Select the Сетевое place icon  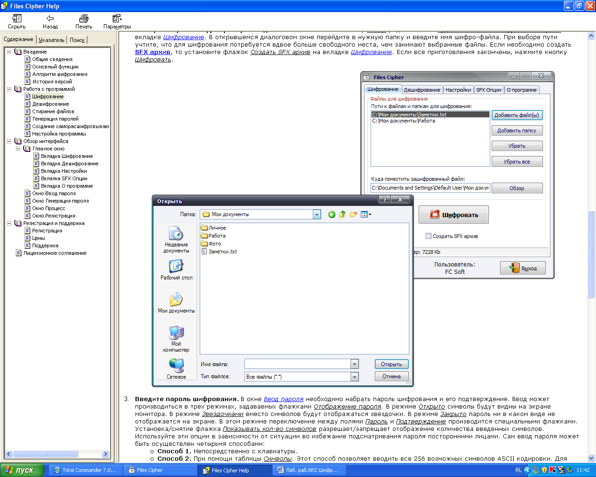point(176,368)
